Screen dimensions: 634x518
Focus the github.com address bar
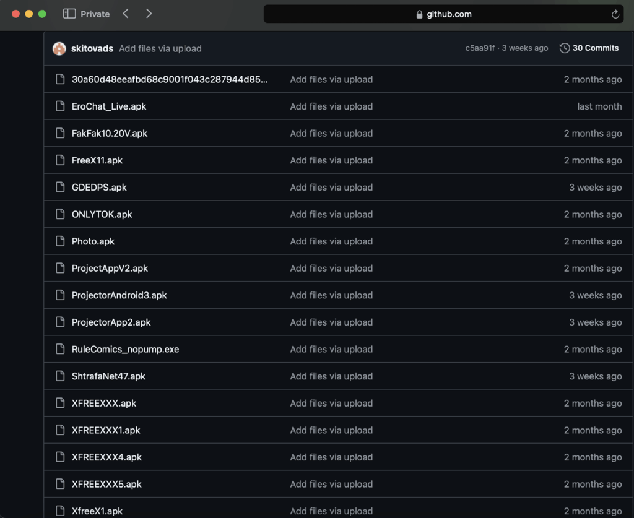tap(443, 14)
